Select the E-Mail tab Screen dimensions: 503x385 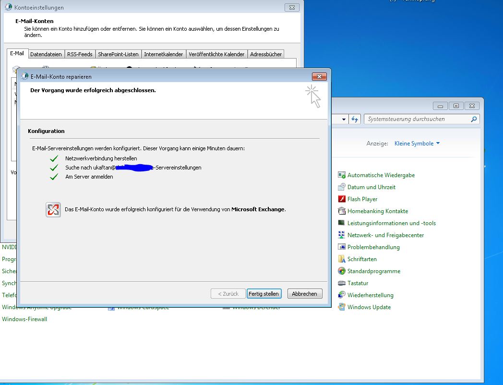coord(17,54)
